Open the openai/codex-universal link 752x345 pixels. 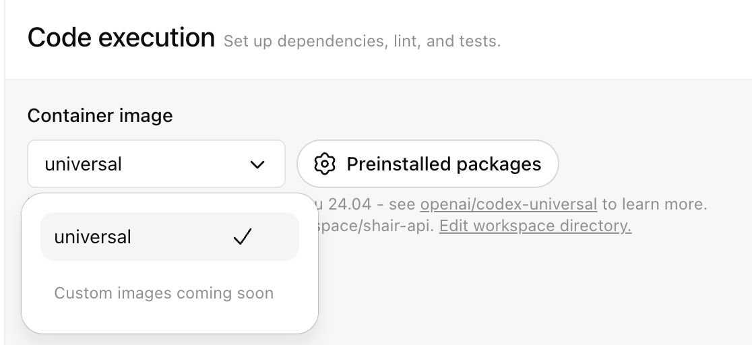[508, 203]
